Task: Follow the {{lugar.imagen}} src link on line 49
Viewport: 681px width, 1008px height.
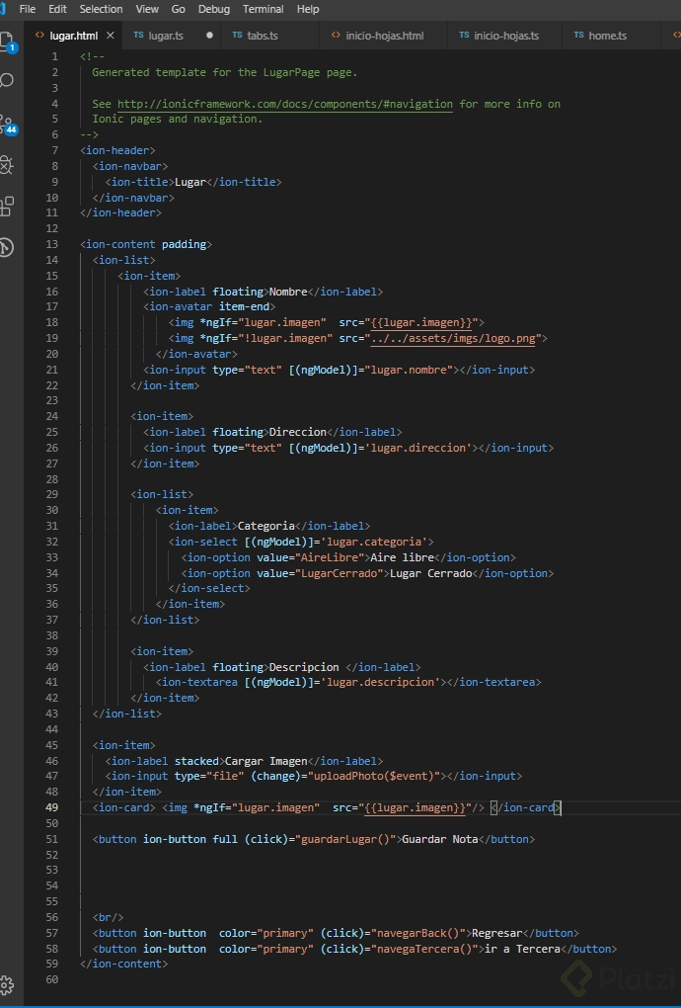Action: point(415,807)
